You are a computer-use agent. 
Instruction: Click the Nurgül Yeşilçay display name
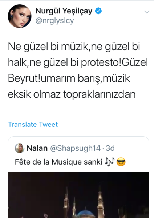pos(64,11)
